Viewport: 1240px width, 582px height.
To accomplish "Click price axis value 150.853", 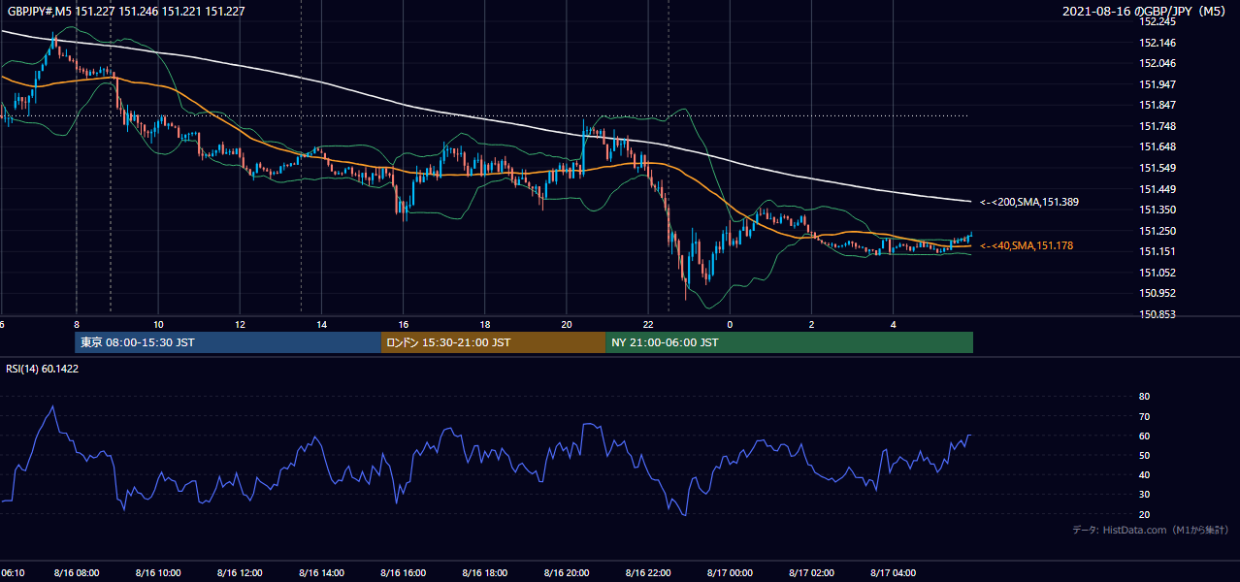I will [1157, 313].
